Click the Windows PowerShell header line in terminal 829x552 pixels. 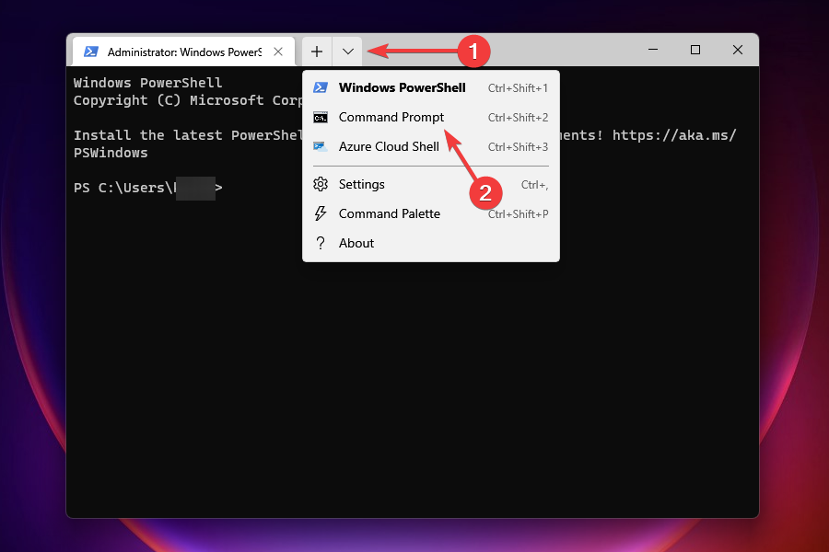pos(147,83)
